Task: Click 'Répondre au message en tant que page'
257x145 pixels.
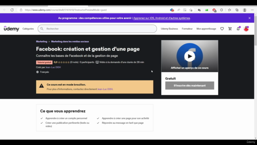Action: click(x=122, y=123)
